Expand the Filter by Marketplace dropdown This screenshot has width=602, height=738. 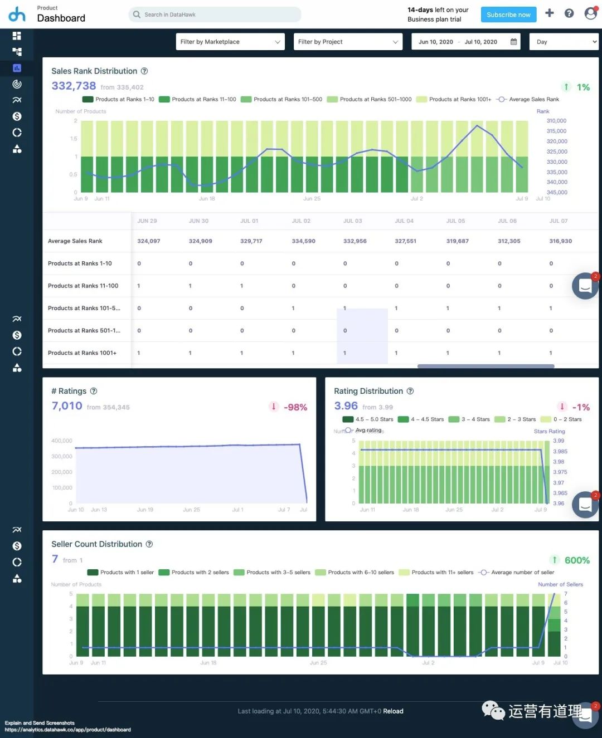pyautogui.click(x=230, y=42)
